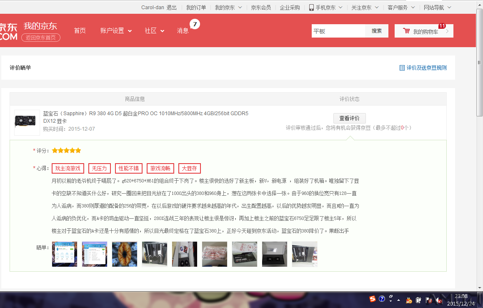Select the 游戏流畅 tag

pyautogui.click(x=160, y=168)
